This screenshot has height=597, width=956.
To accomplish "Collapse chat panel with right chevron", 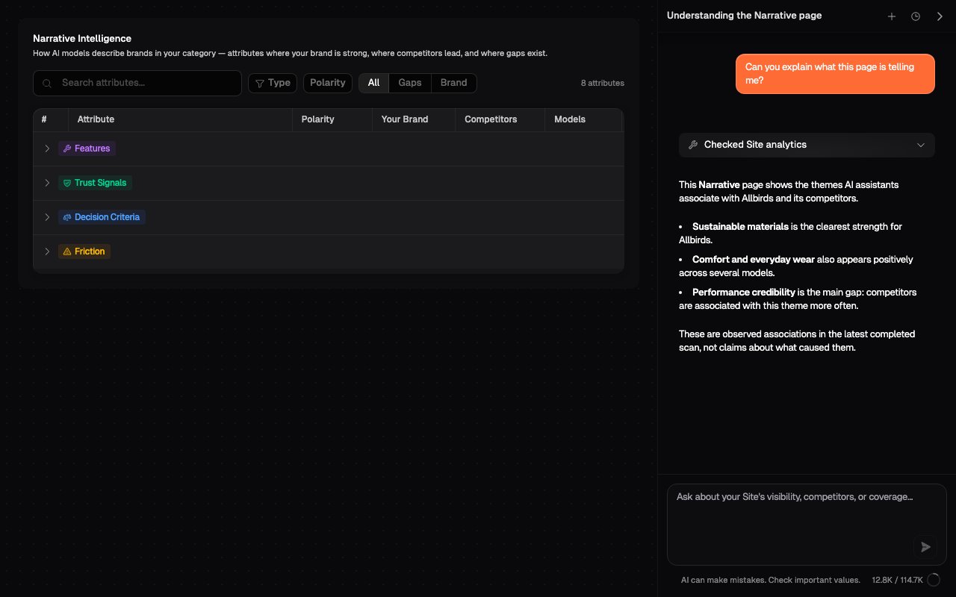I will (940, 16).
